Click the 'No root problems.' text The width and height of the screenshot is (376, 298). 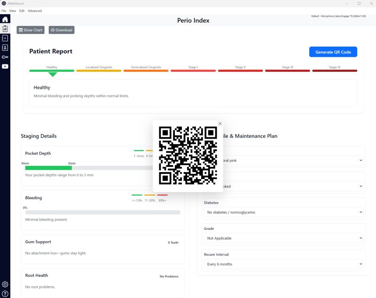[40, 287]
